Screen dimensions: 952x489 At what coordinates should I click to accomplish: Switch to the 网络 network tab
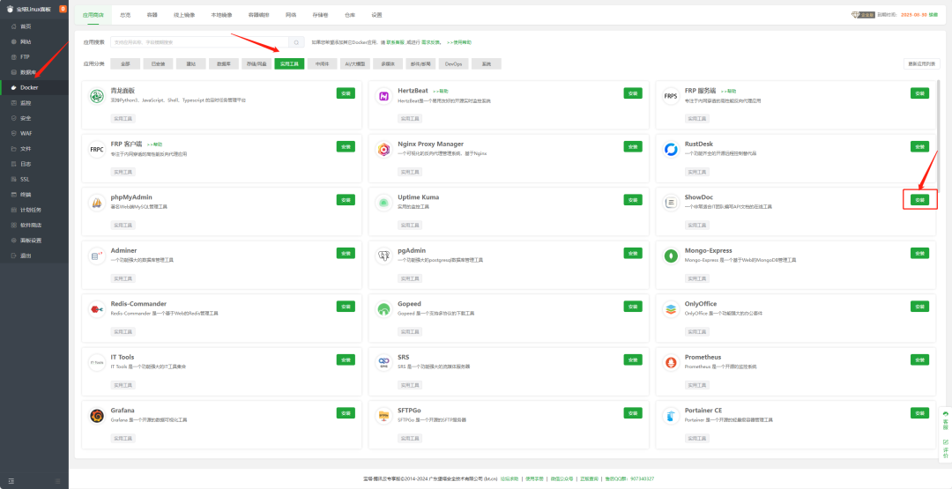click(x=291, y=15)
